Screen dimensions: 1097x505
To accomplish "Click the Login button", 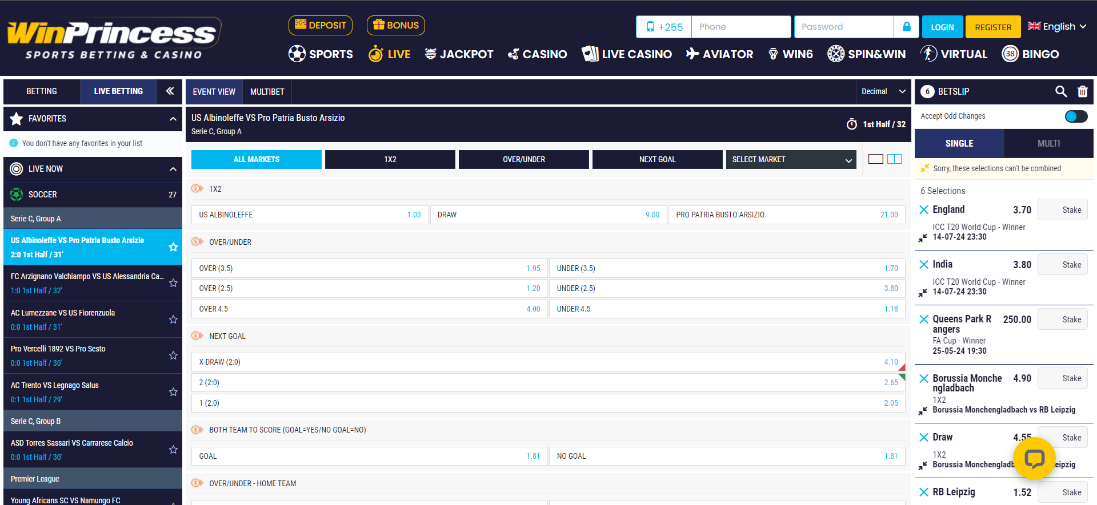I will [942, 27].
